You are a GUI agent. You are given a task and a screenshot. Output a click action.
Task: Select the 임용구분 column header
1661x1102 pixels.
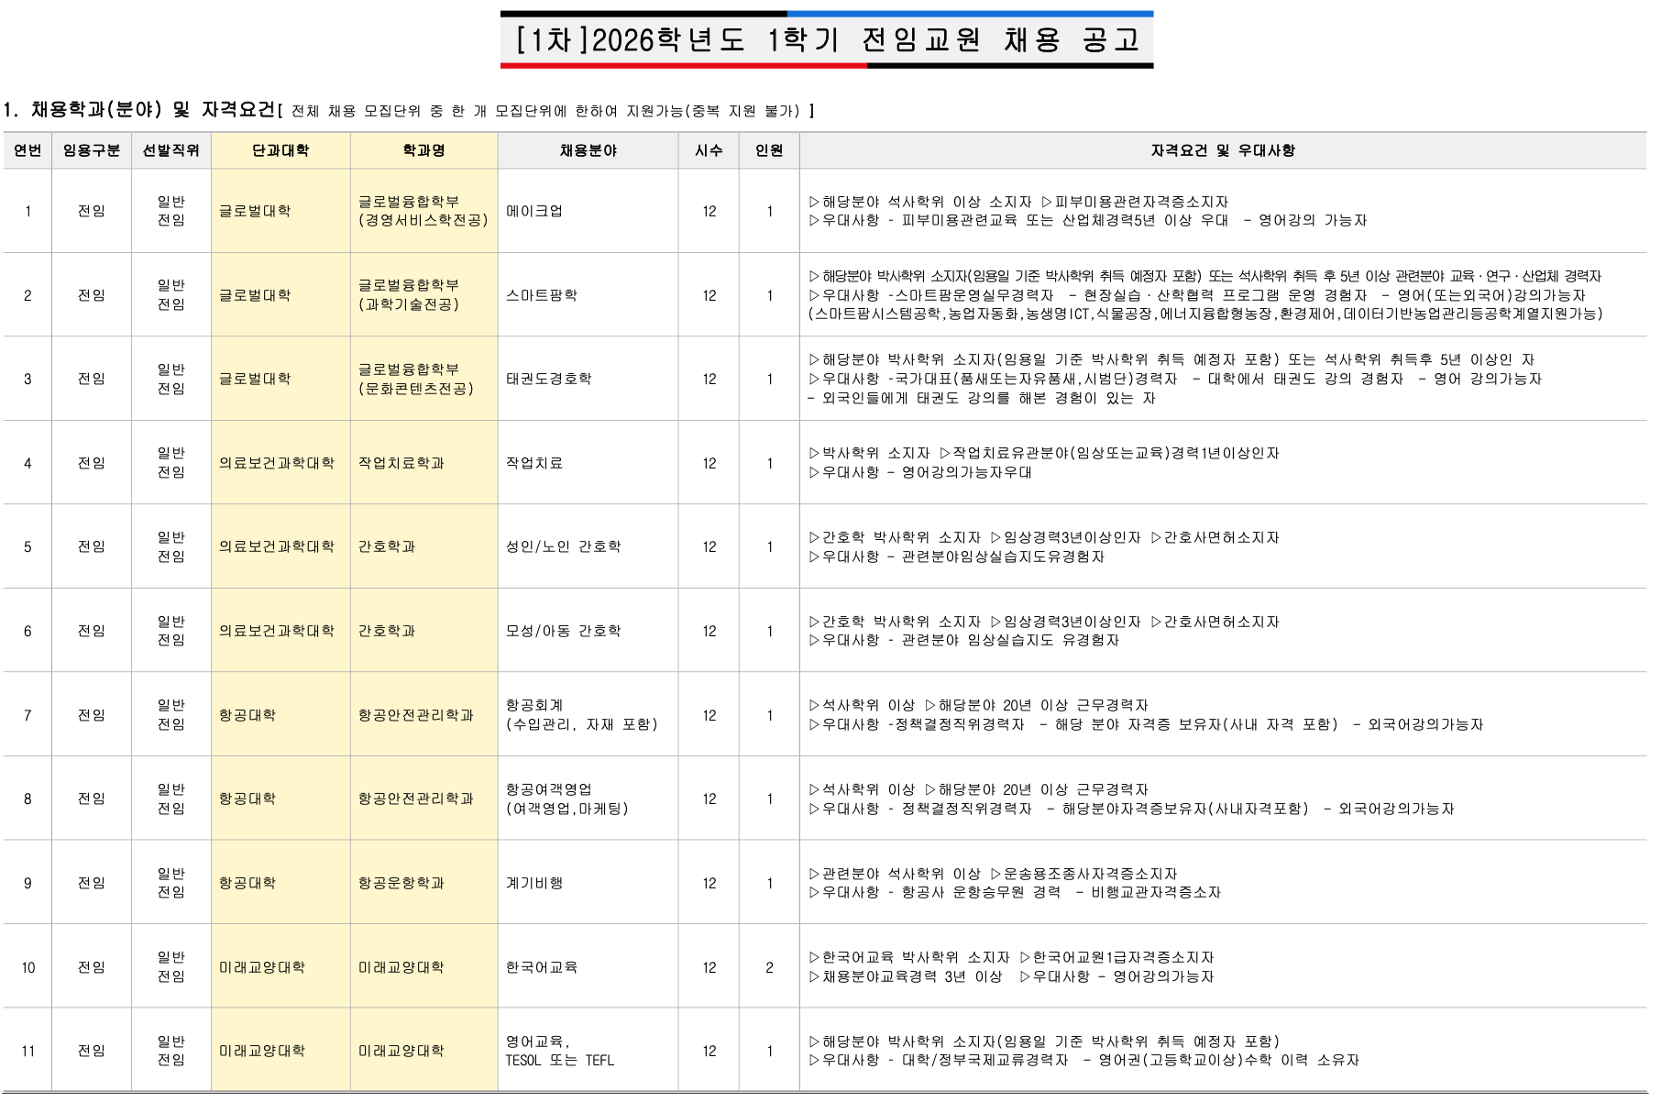[x=91, y=150]
